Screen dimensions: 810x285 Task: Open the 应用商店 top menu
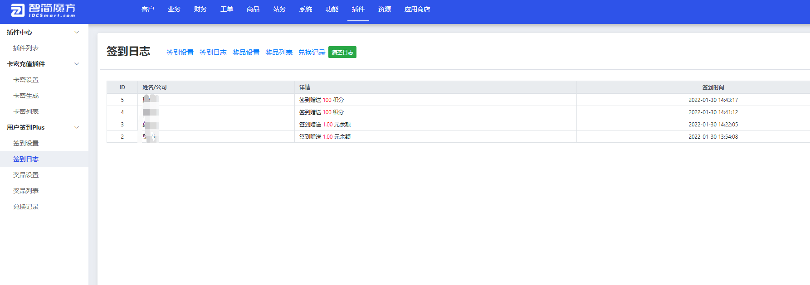pyautogui.click(x=417, y=10)
